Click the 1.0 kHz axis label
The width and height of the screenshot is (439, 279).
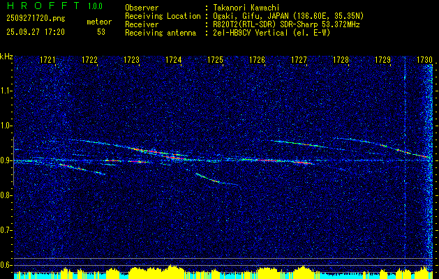(x=6, y=126)
